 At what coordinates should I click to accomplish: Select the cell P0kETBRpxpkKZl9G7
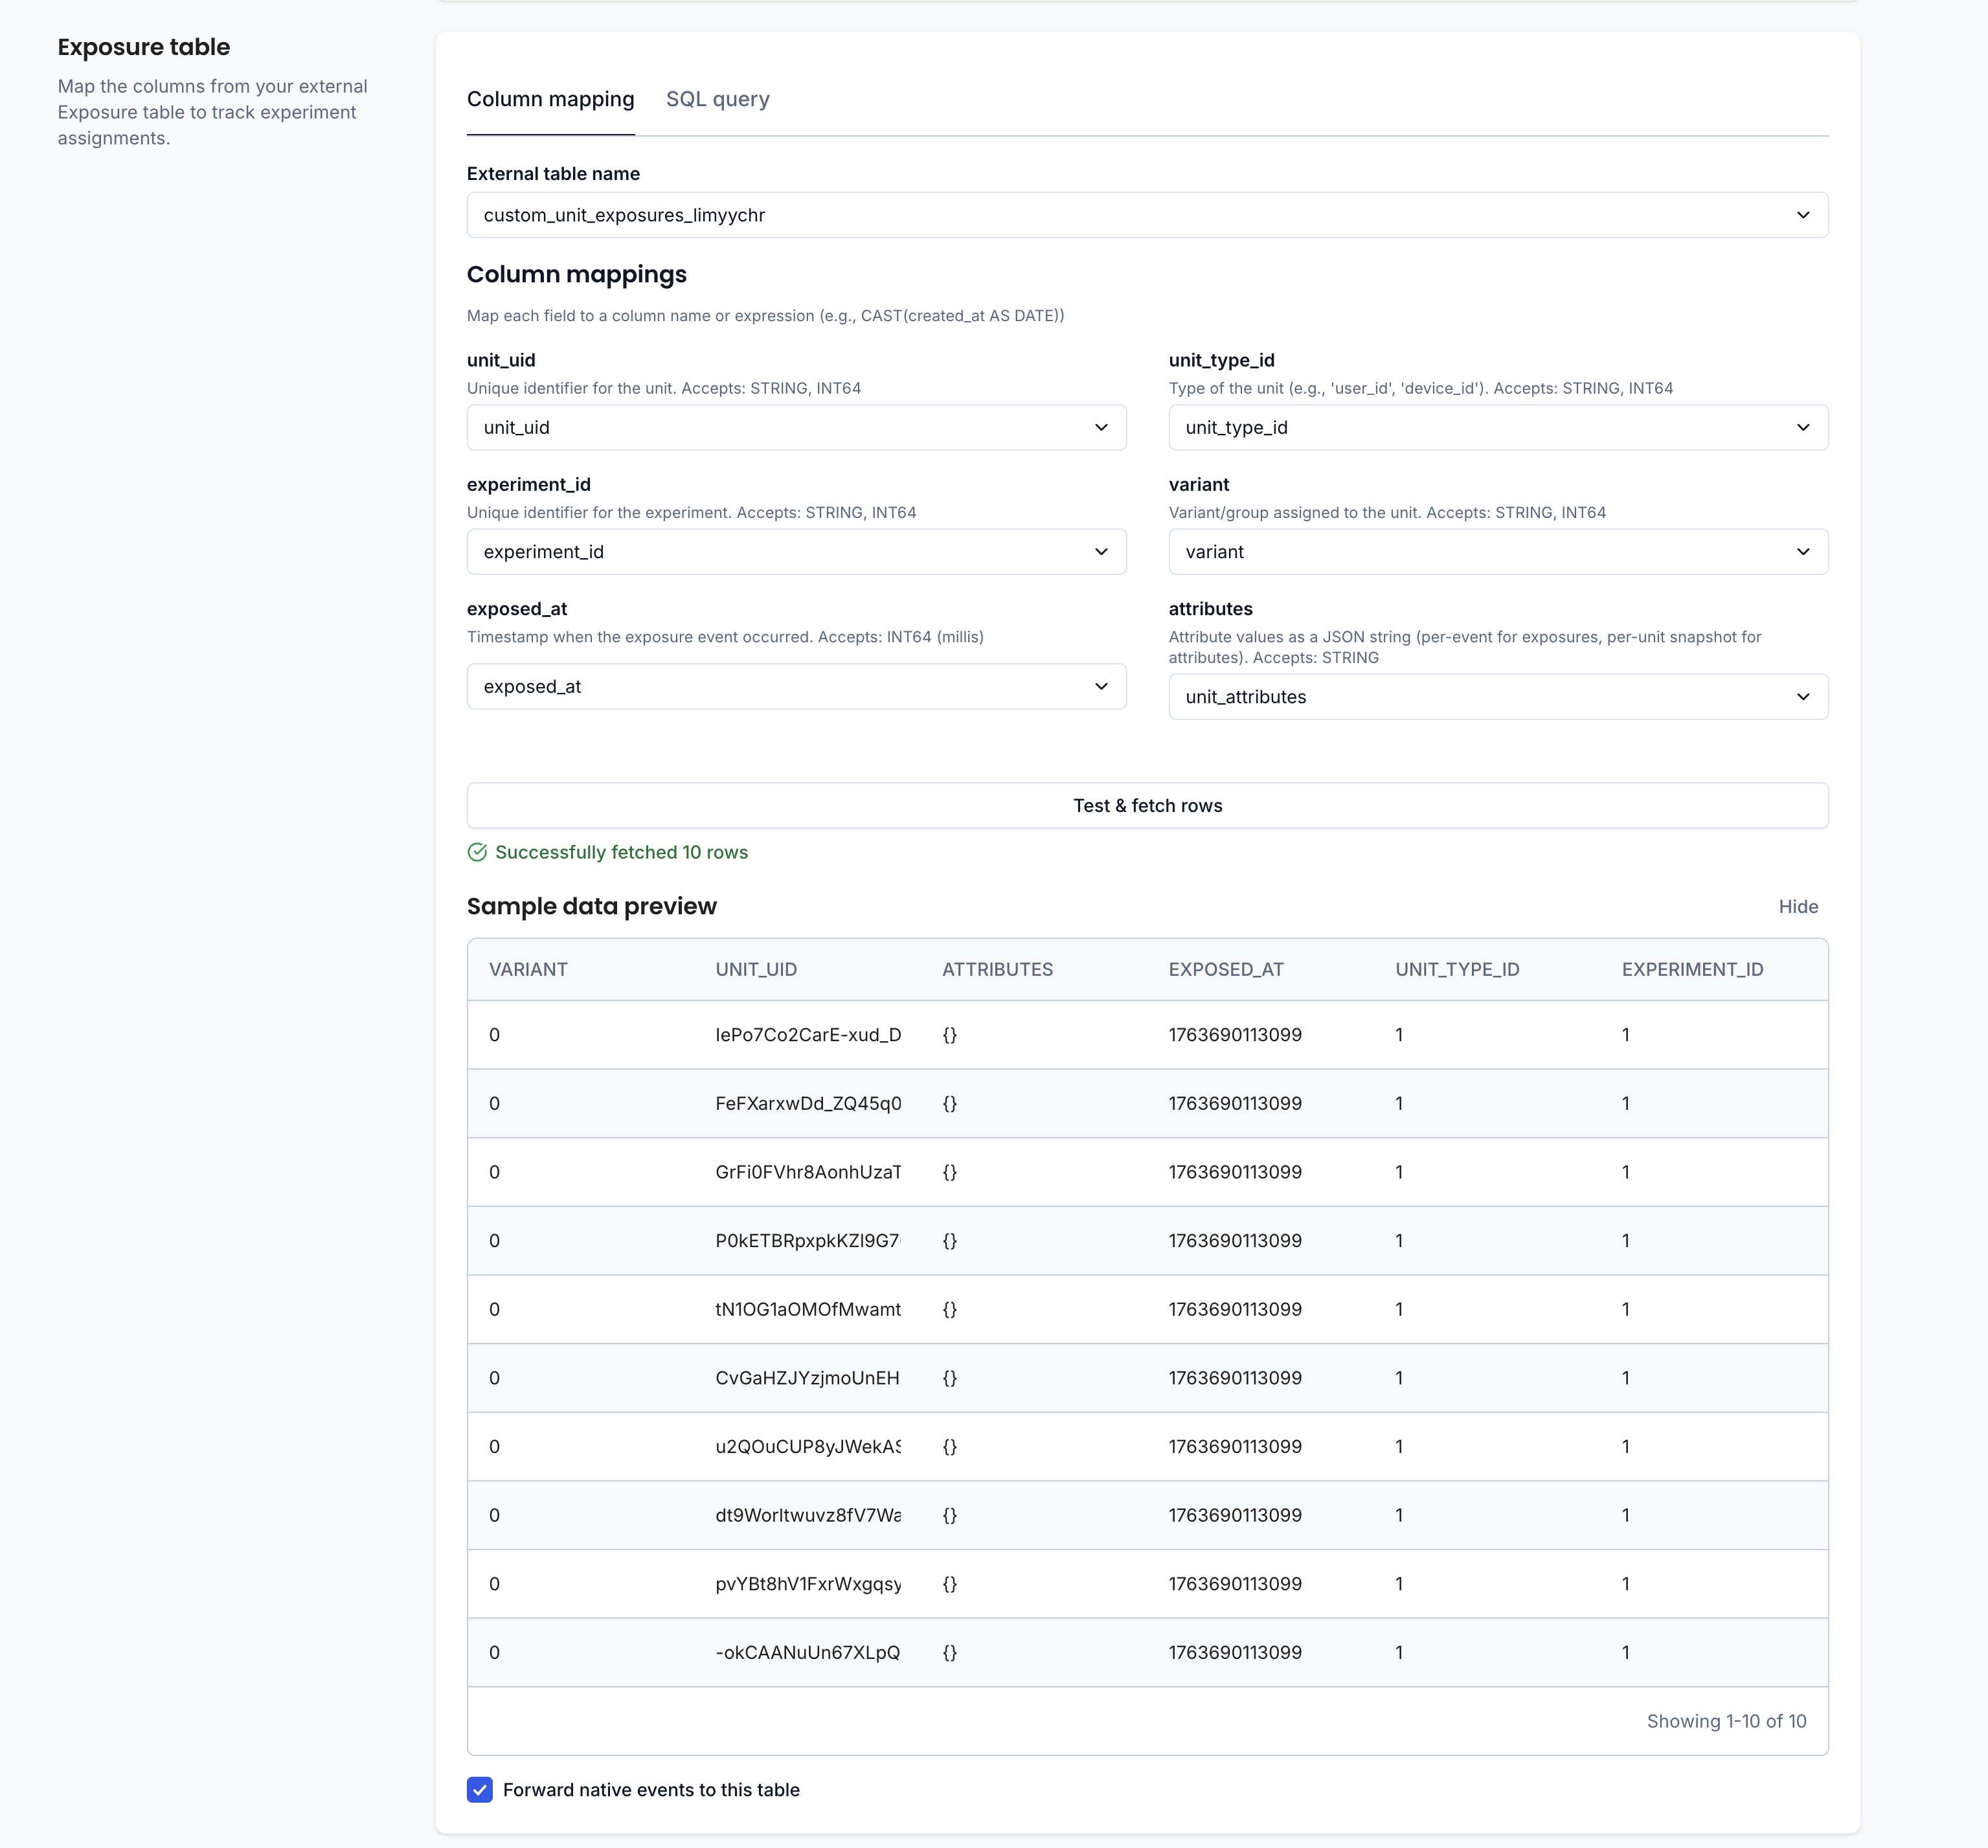(808, 1241)
